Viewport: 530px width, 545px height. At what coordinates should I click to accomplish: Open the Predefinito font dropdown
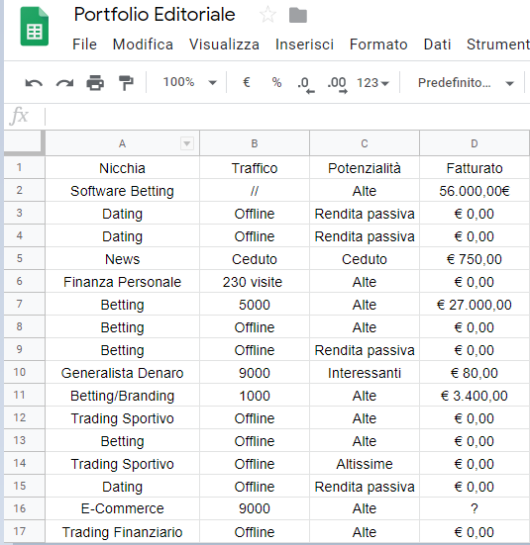466,83
